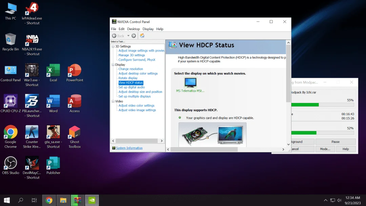Image resolution: width=366 pixels, height=206 pixels.
Task: Open the File menu
Action: (x=114, y=29)
